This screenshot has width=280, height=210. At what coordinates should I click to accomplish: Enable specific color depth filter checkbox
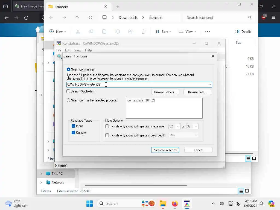pyautogui.click(x=107, y=135)
